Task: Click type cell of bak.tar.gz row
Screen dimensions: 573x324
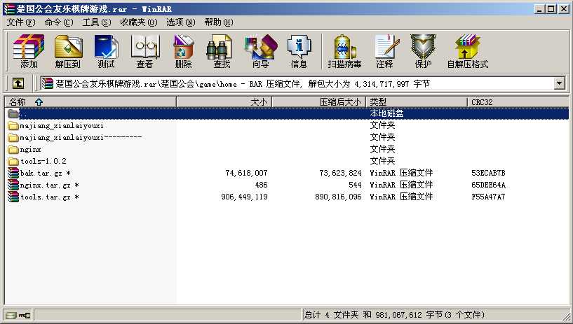Action: tap(401, 173)
